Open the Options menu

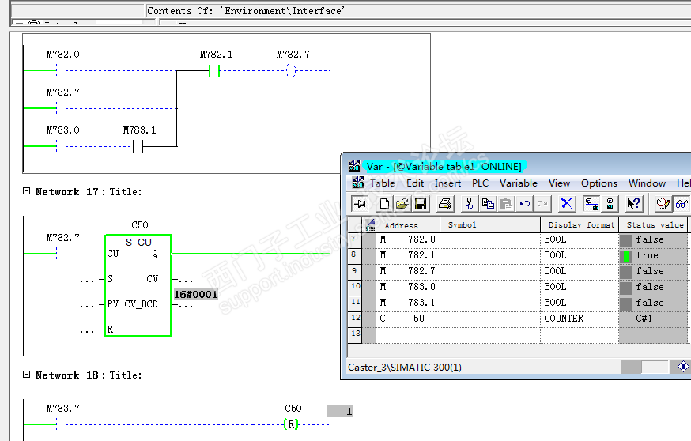click(x=599, y=183)
